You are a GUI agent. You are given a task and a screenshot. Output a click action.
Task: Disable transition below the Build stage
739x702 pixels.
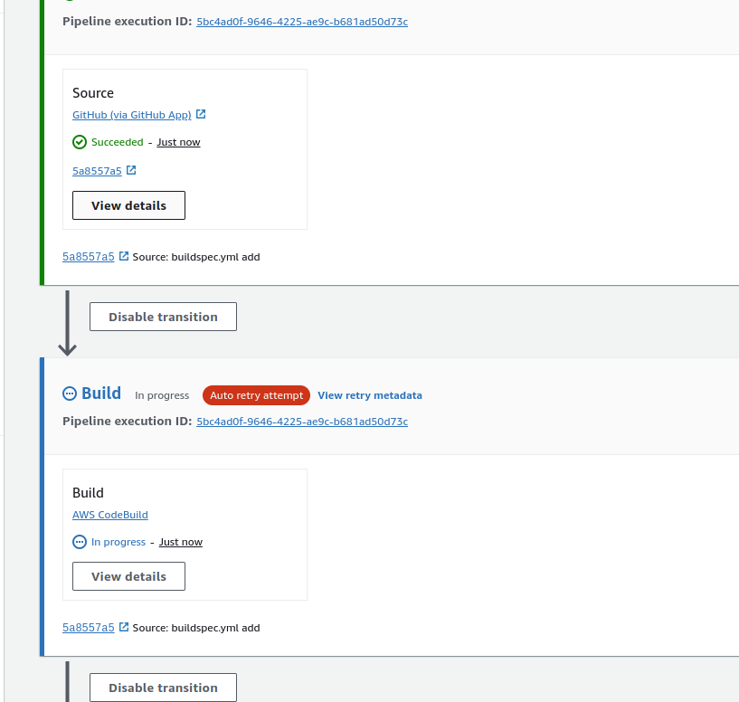[x=163, y=688]
